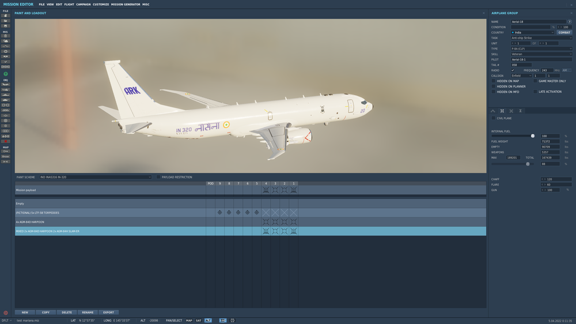Screen dimensions: 576x324
Task: Click the help question mark next to Name
Action: [x=570, y=22]
